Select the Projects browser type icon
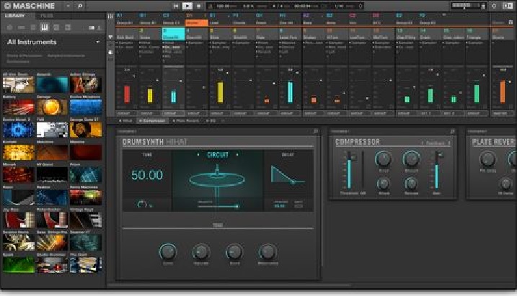Image resolution: width=517 pixels, height=296 pixels. point(9,27)
